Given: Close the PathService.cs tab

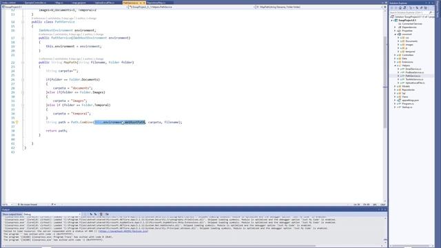Looking at the screenshot, I should click(x=144, y=3).
